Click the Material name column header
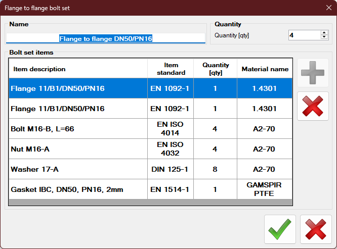337x249 pixels. (265, 69)
